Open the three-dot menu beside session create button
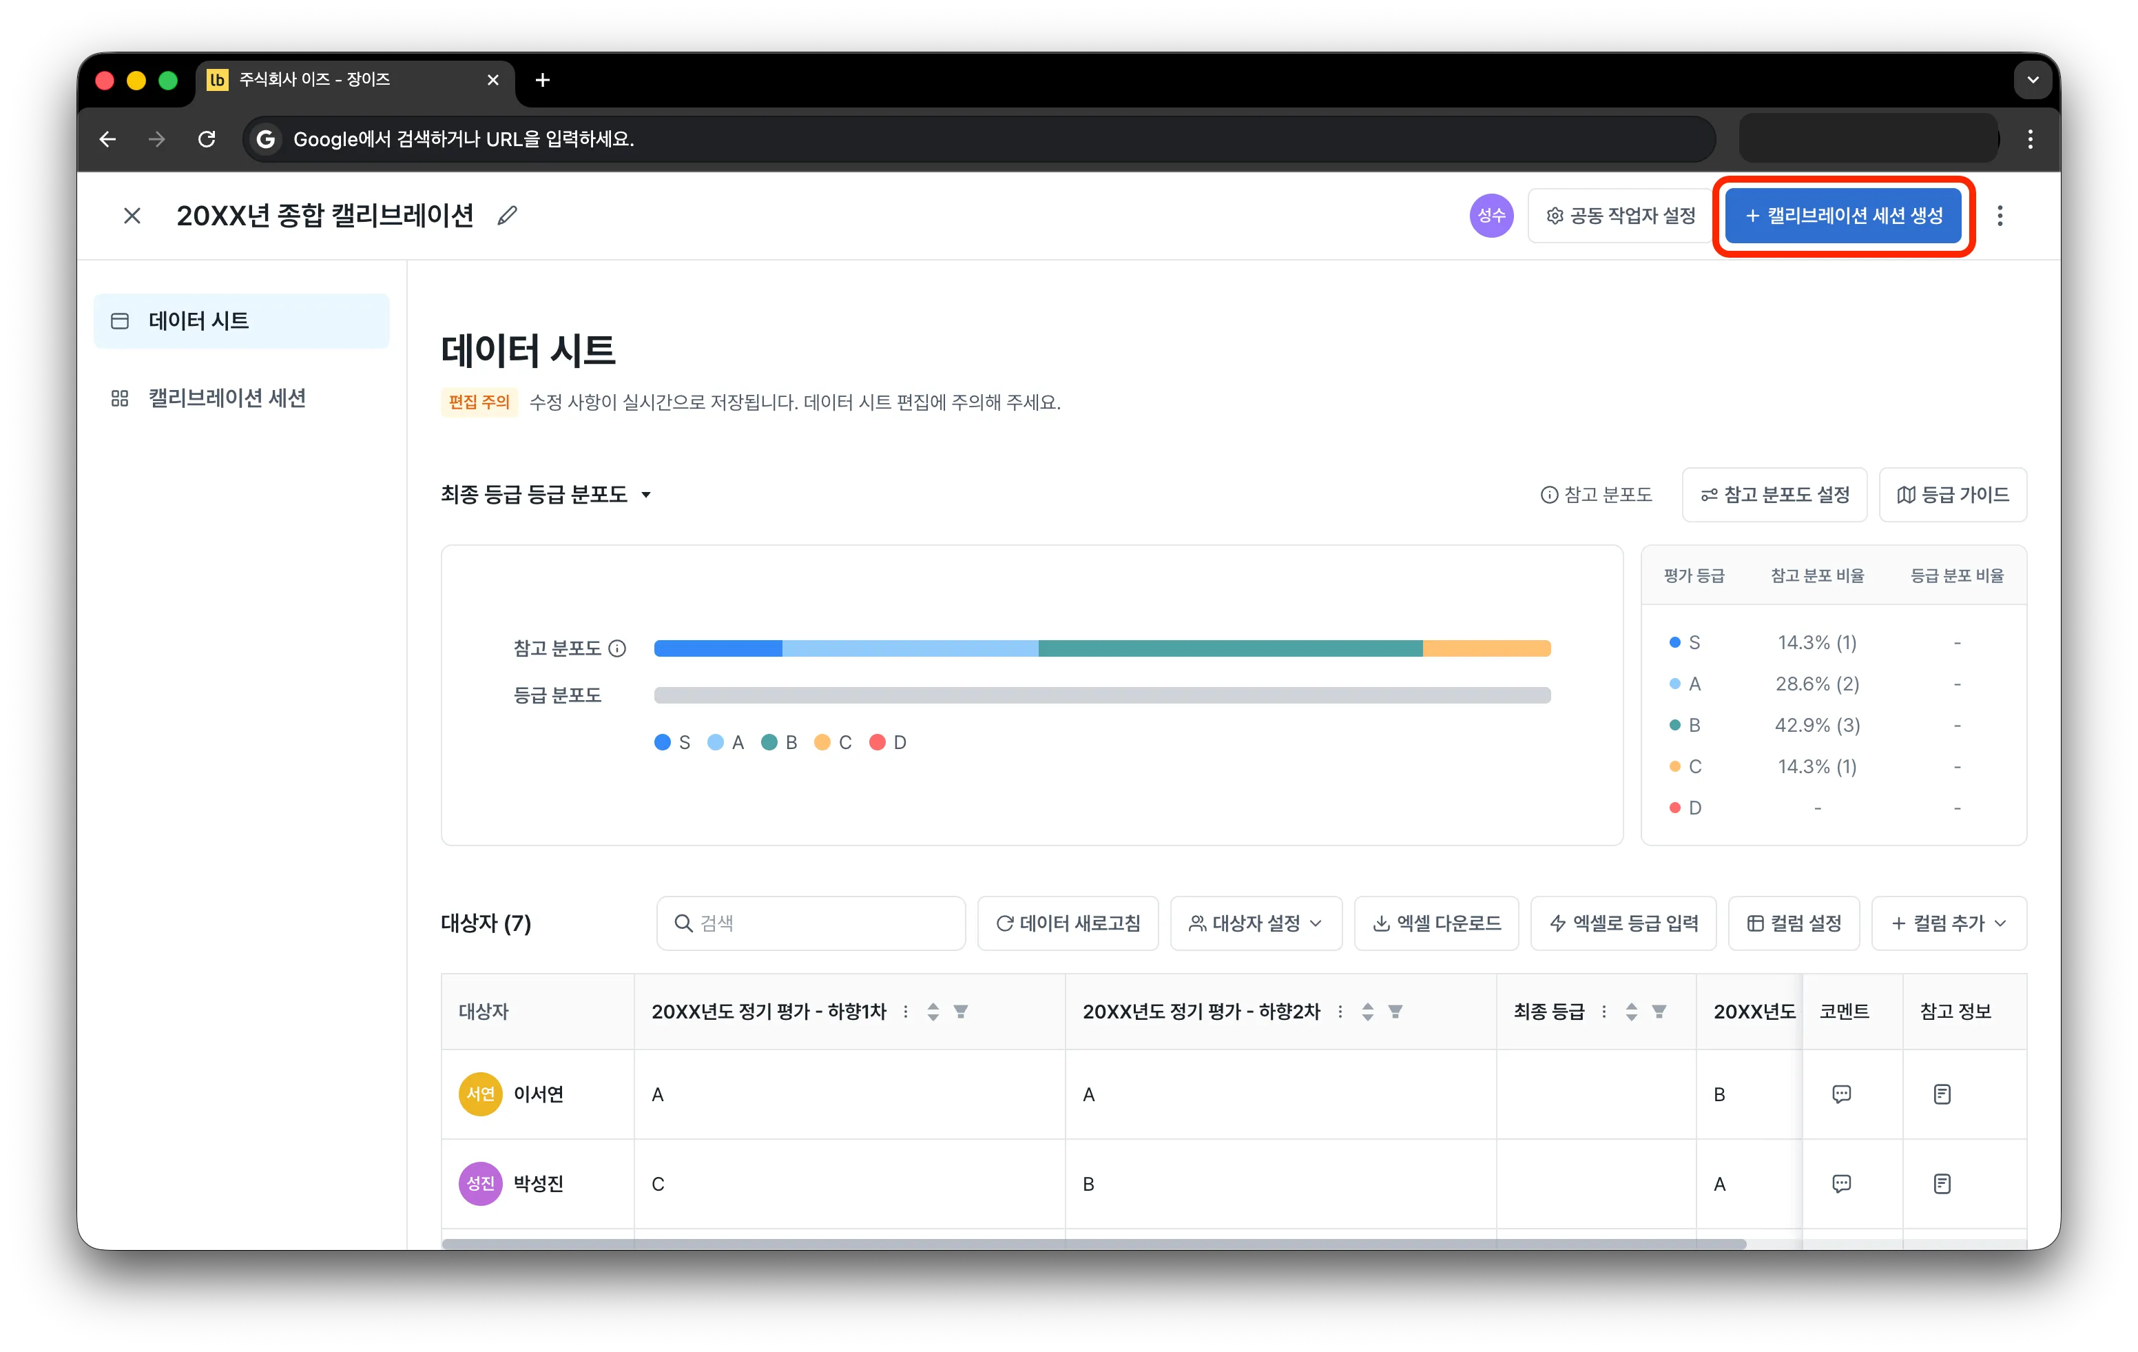This screenshot has width=2138, height=1352. tap(2000, 216)
